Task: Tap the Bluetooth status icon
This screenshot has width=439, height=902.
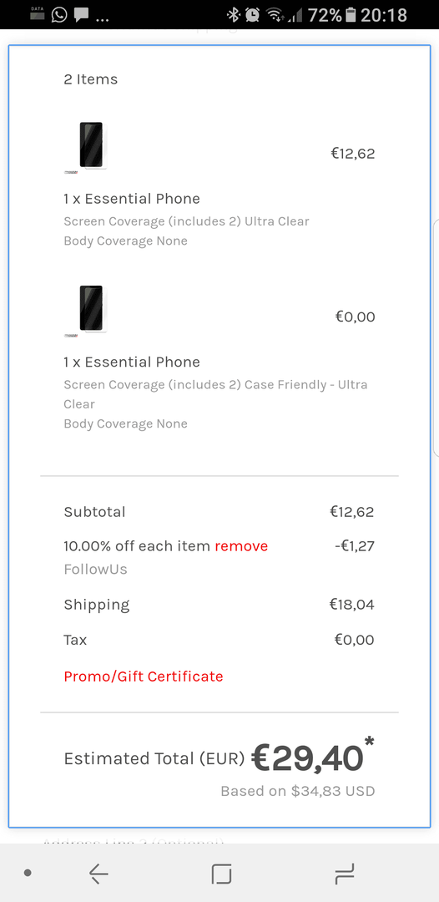Action: click(x=233, y=15)
